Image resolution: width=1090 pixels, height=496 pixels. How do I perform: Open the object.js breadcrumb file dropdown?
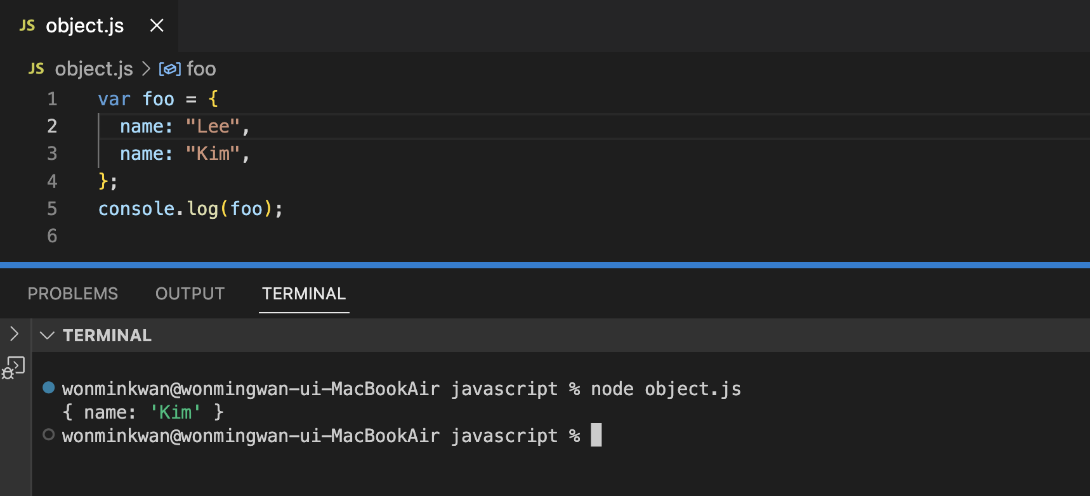(x=94, y=69)
